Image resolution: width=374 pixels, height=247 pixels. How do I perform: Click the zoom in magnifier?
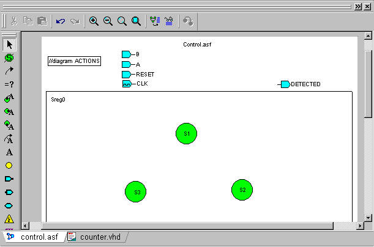click(x=94, y=21)
